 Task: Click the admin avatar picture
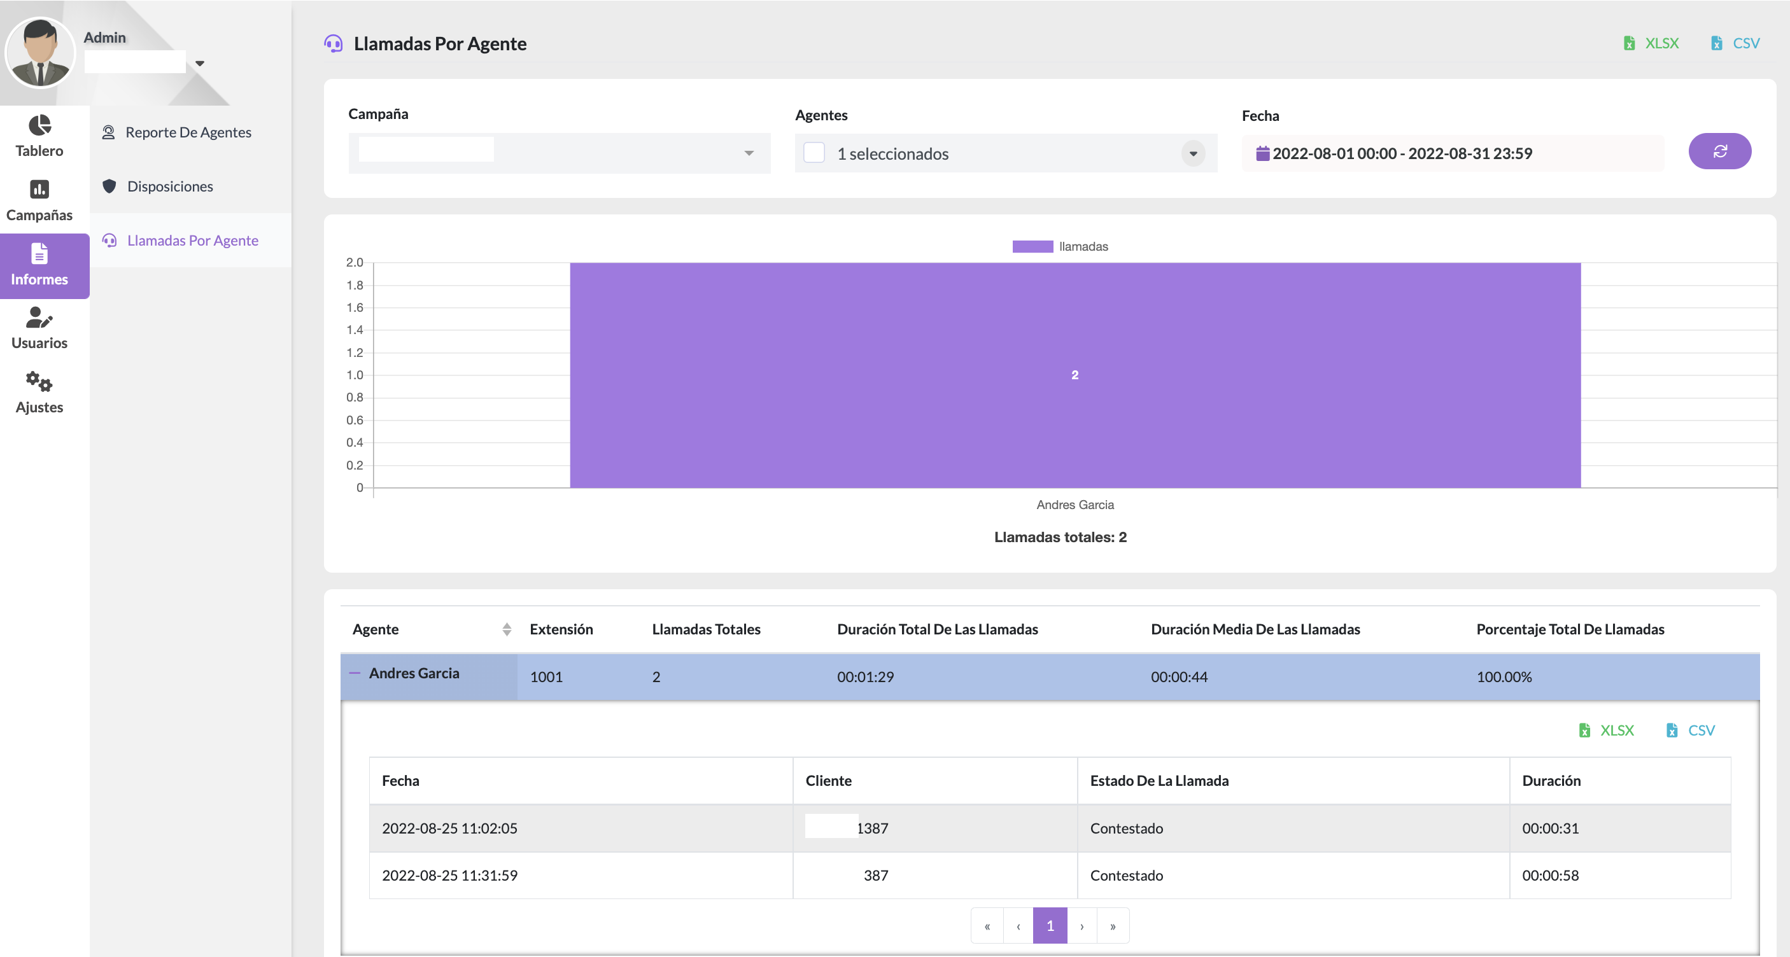[39, 53]
